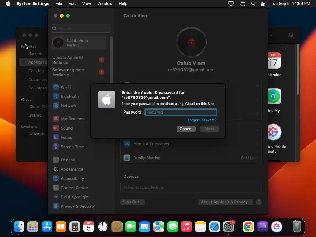Click the Sign Out... button
This screenshot has height=237, width=316.
[x=132, y=202]
